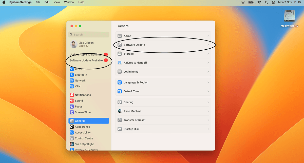Click the Sharing icon in General
Screen dimensions: 304x163
point(120,102)
